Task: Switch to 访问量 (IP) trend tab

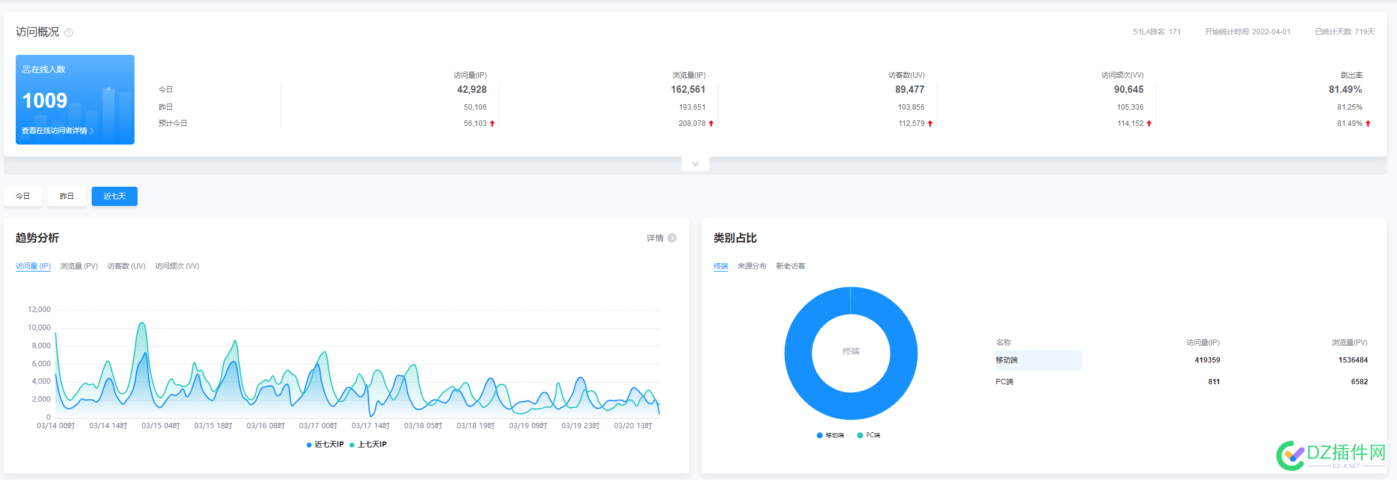Action: (x=33, y=266)
